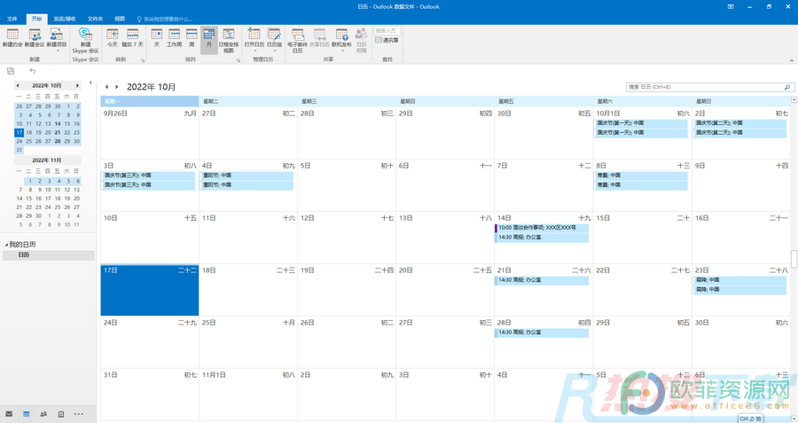This screenshot has height=423, width=798.
Task: Go to the previous month in the main calendar
Action: pos(106,87)
